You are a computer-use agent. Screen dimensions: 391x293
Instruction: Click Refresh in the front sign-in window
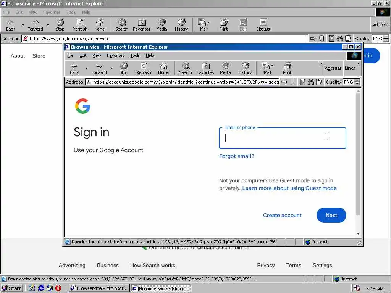pos(144,69)
